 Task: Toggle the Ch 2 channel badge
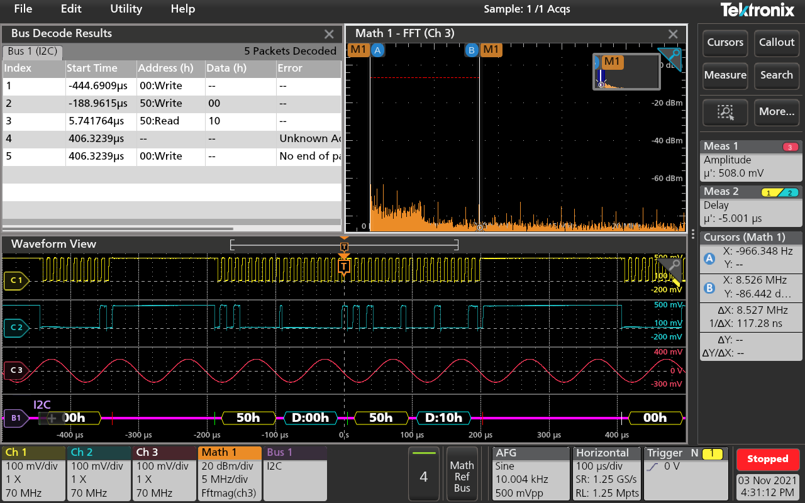coord(98,472)
